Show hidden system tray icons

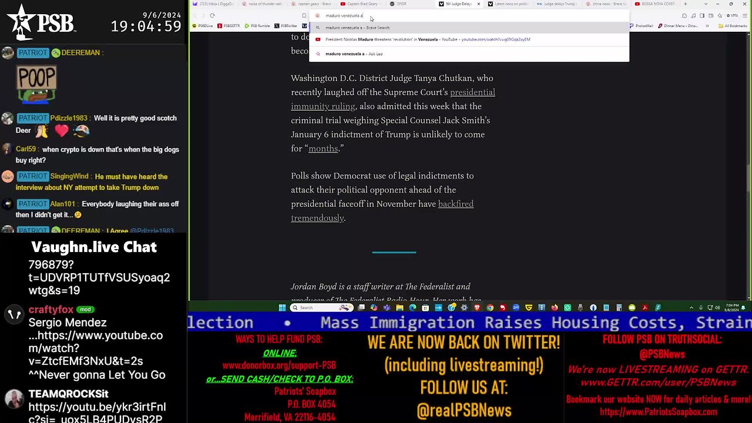[x=691, y=308]
